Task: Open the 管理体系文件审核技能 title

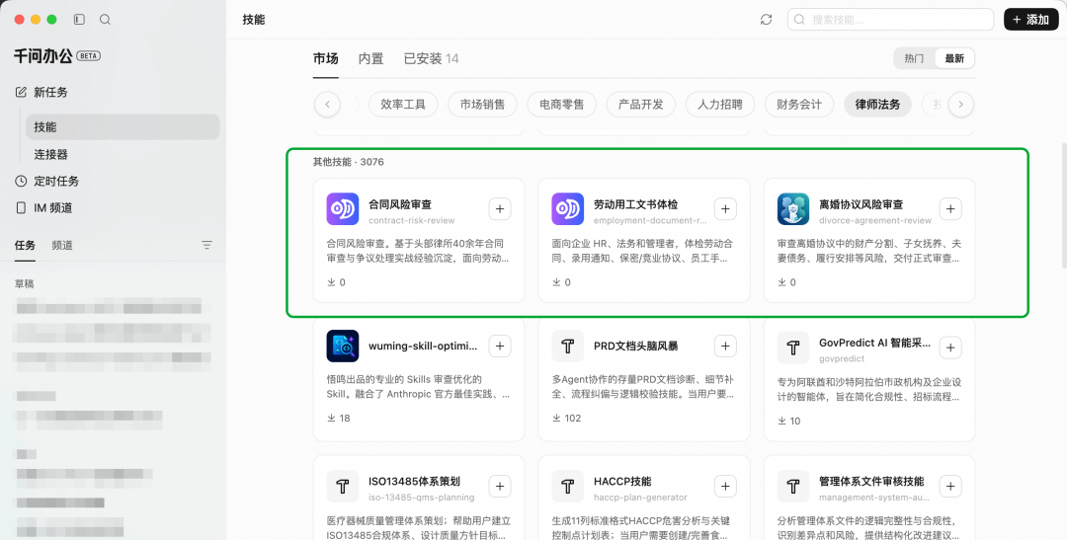Action: tap(871, 481)
